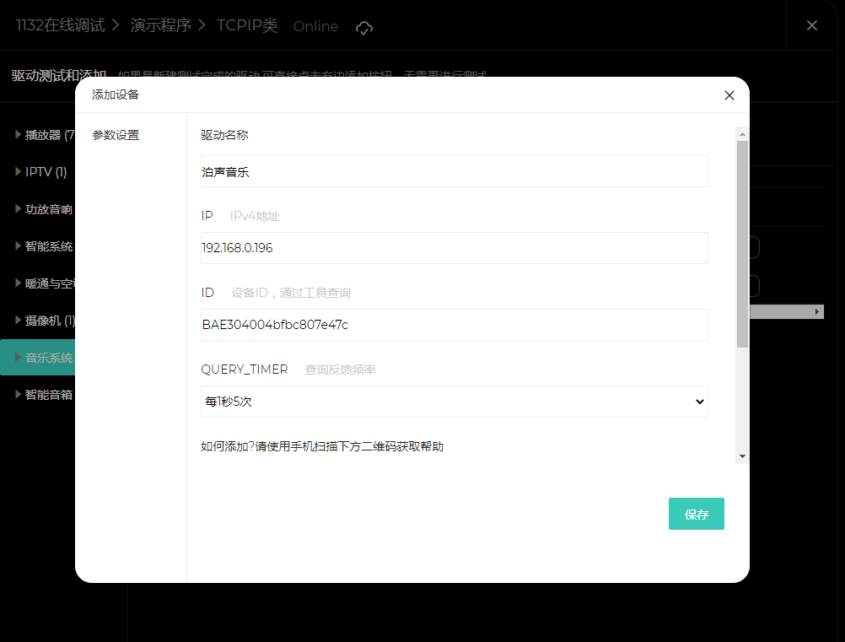Screen dimensions: 845x642
Task: Close the Add Device dialog
Action: (x=729, y=95)
